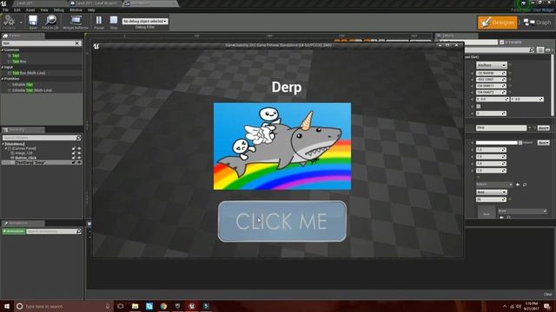Select Text Box (Multi-Line) in Palette
The image size is (556, 312).
(29, 73)
